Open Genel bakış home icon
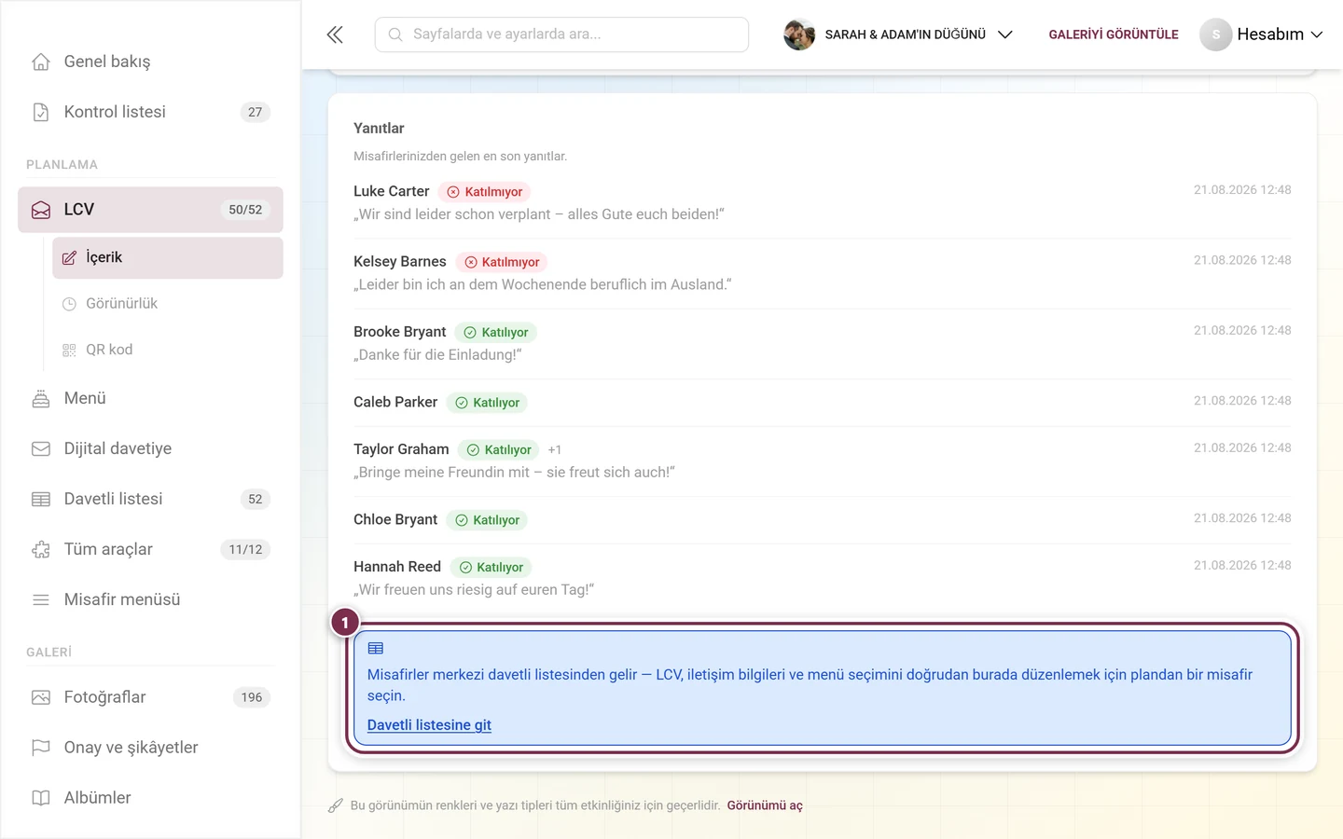Image resolution: width=1343 pixels, height=839 pixels. [41, 62]
